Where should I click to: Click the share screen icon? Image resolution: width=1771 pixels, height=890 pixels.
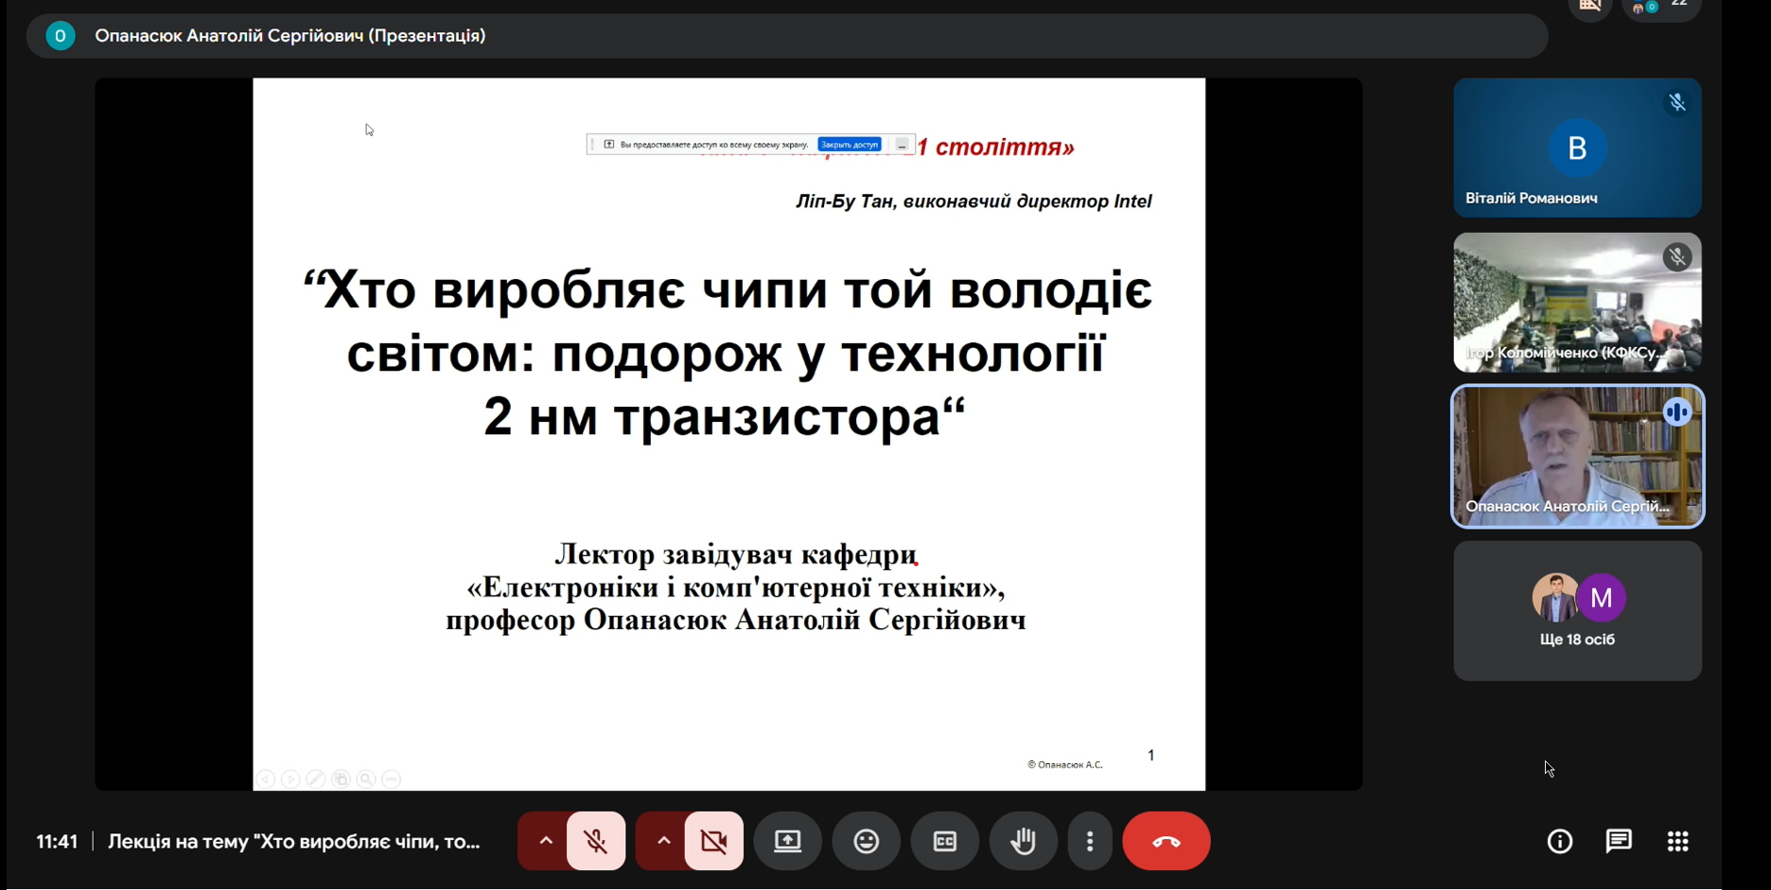787,841
